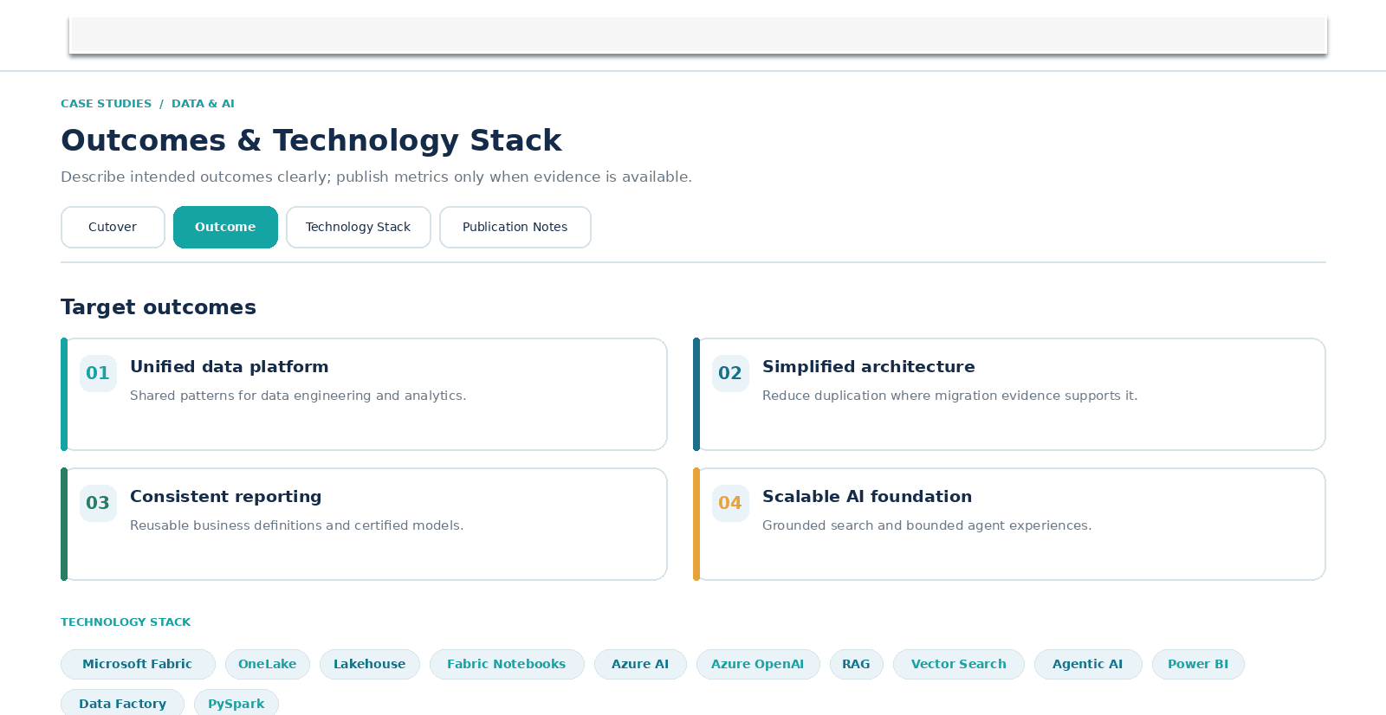Image resolution: width=1386 pixels, height=715 pixels.
Task: Click the Microsoft Fabric tag
Action: (138, 664)
